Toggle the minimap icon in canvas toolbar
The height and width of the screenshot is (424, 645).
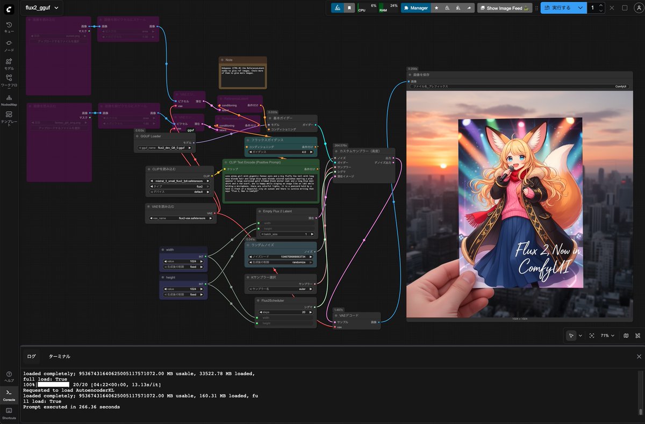626,335
